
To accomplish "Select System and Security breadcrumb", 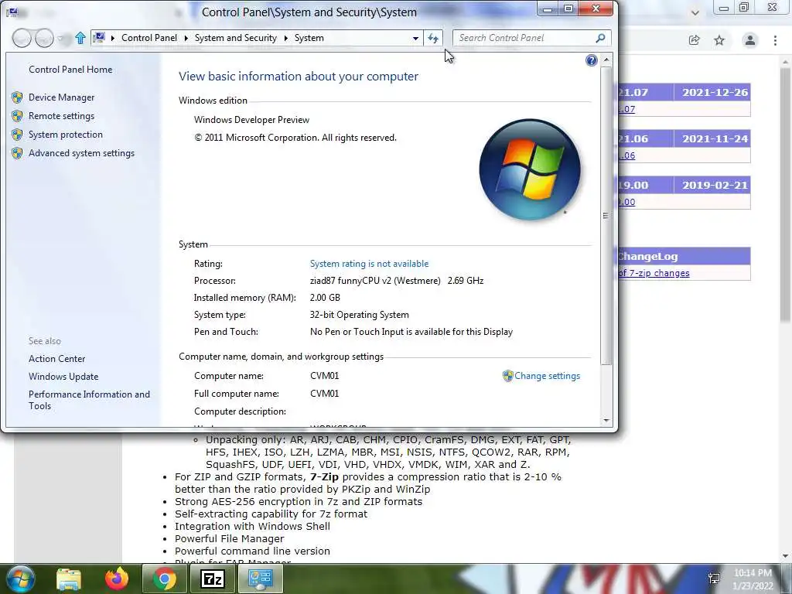I will pyautogui.click(x=235, y=38).
